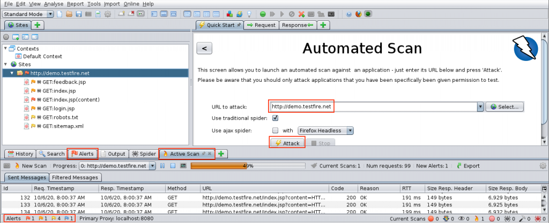Select the Filtered Messages tab
The image size is (549, 223).
point(75,178)
